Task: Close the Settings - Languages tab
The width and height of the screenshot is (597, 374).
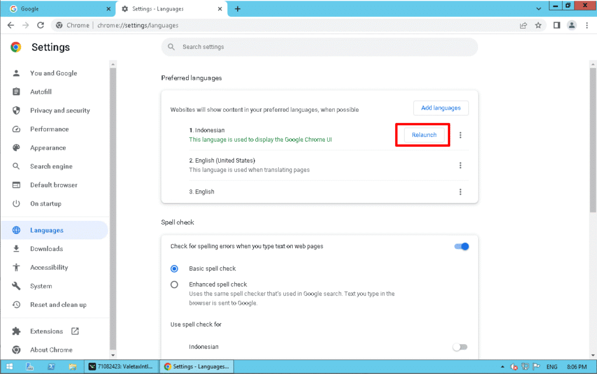Action: coord(220,9)
